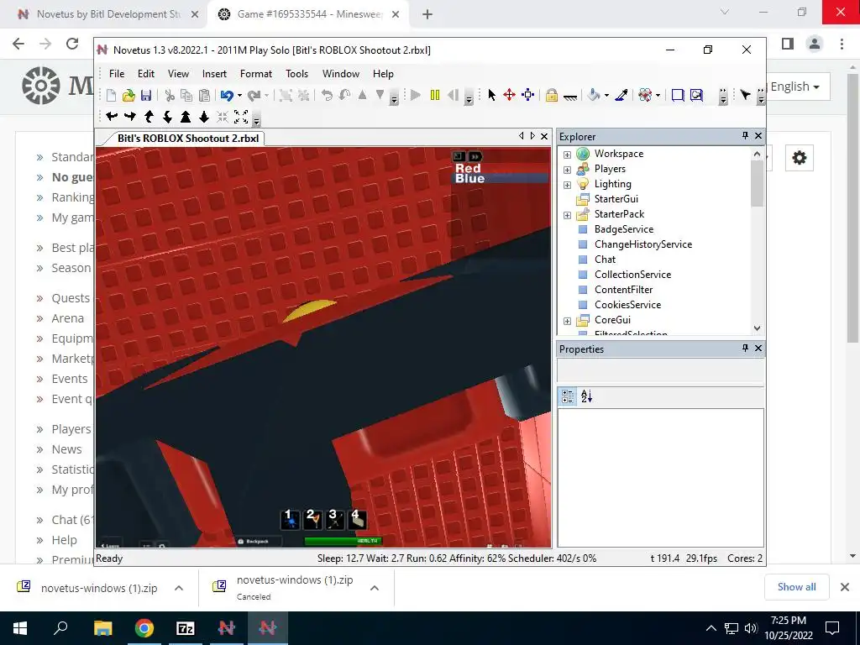Viewport: 860px width, 645px height.
Task: Click the Material tool icon
Action: coord(645,96)
